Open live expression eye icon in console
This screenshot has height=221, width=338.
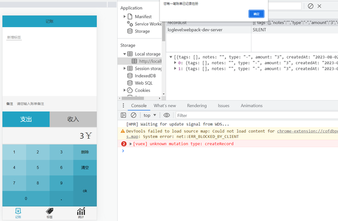(x=166, y=115)
